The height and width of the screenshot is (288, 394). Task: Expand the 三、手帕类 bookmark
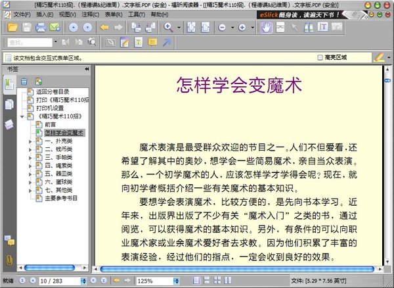click(30, 158)
